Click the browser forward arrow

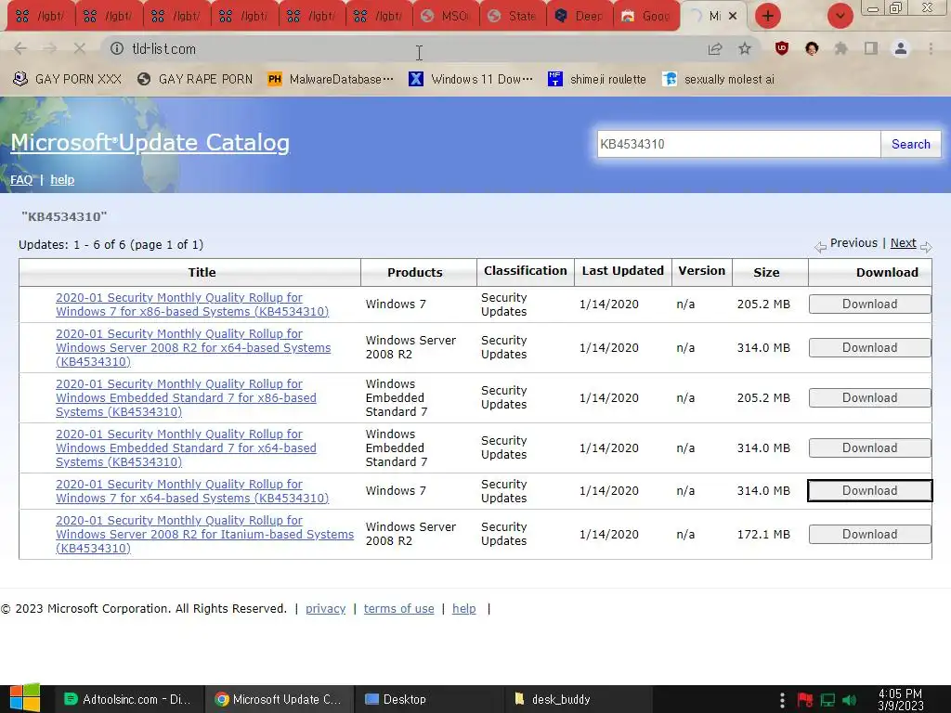(50, 48)
